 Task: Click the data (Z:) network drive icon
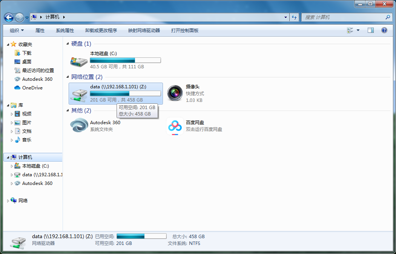[79, 94]
